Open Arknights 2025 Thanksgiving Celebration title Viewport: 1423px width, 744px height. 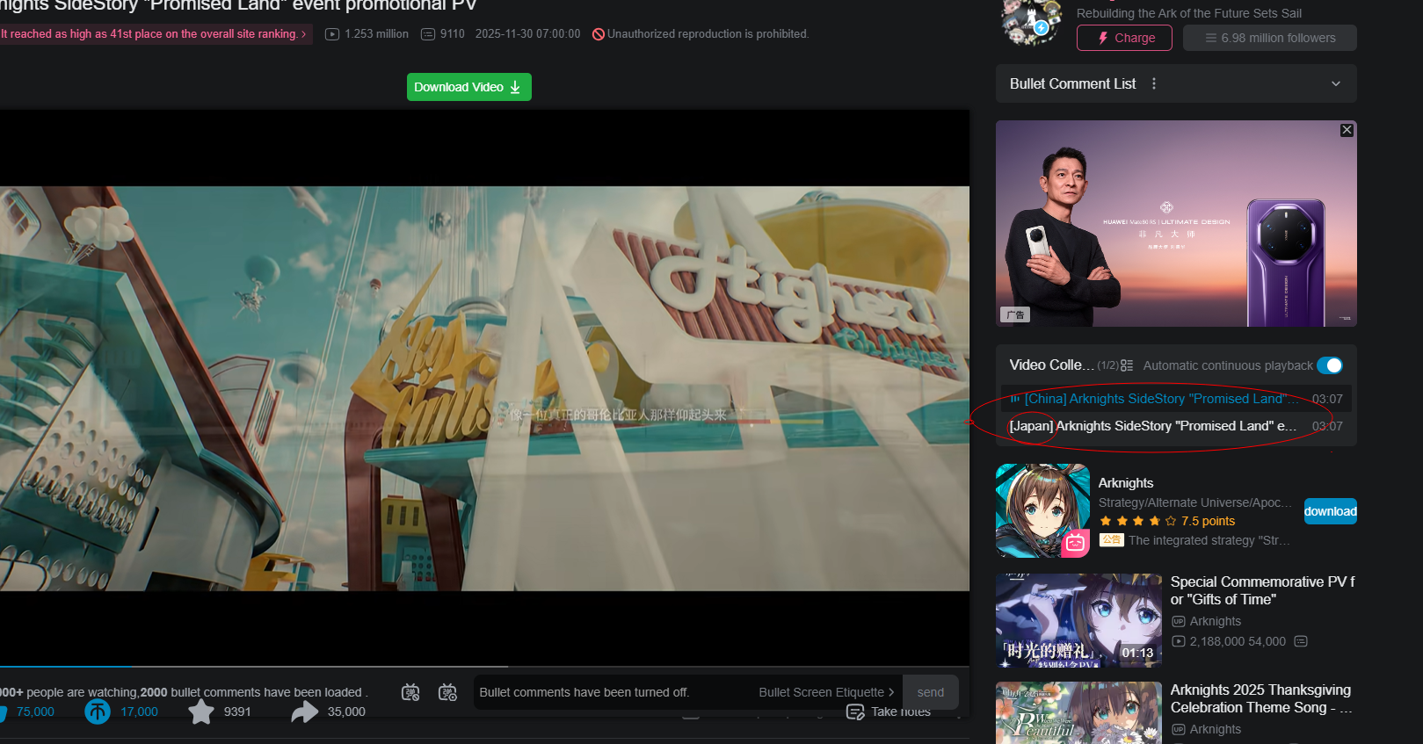coord(1261,698)
